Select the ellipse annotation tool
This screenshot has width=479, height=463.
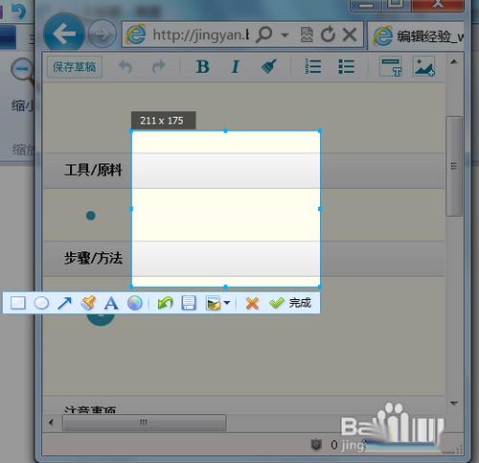[41, 303]
